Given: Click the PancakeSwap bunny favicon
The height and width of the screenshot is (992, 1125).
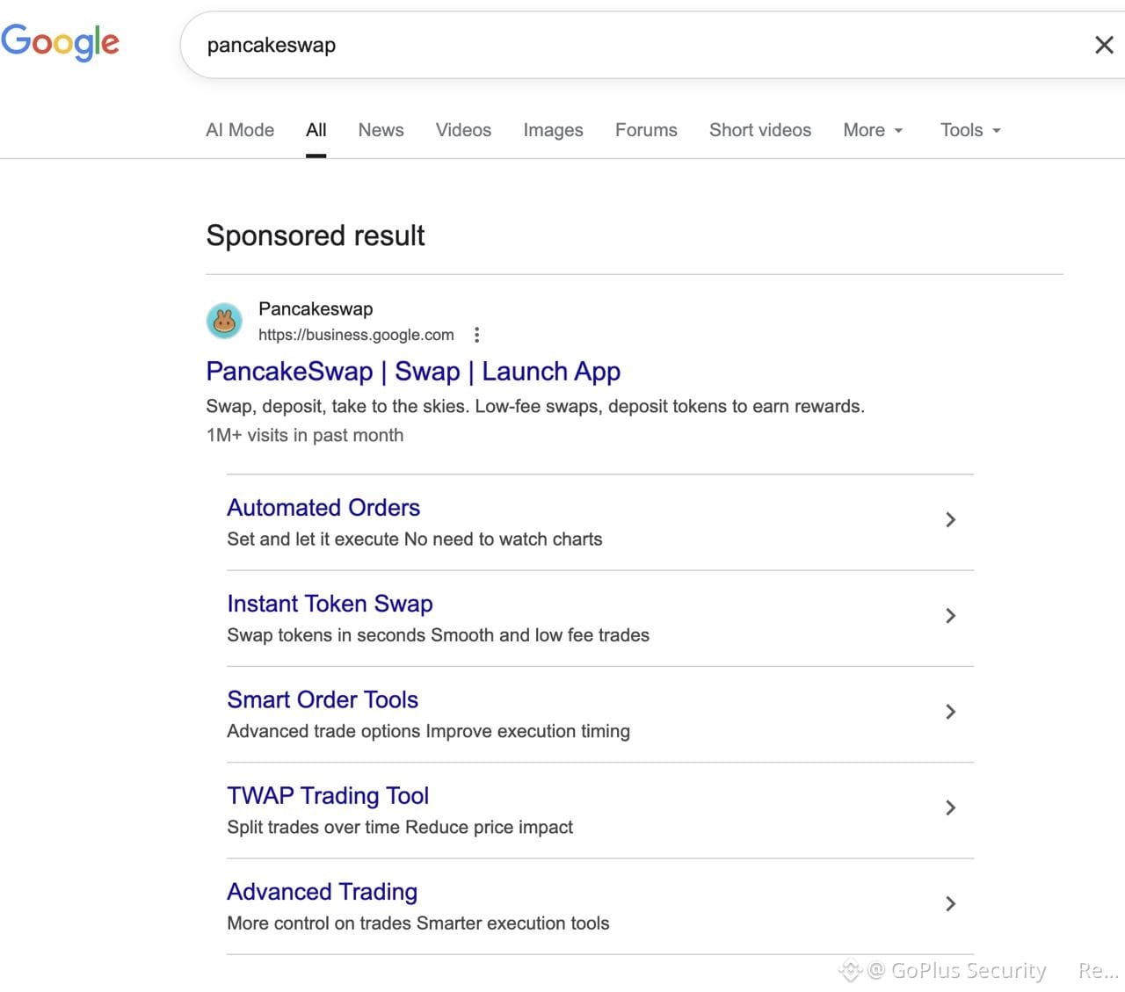Looking at the screenshot, I should point(224,321).
